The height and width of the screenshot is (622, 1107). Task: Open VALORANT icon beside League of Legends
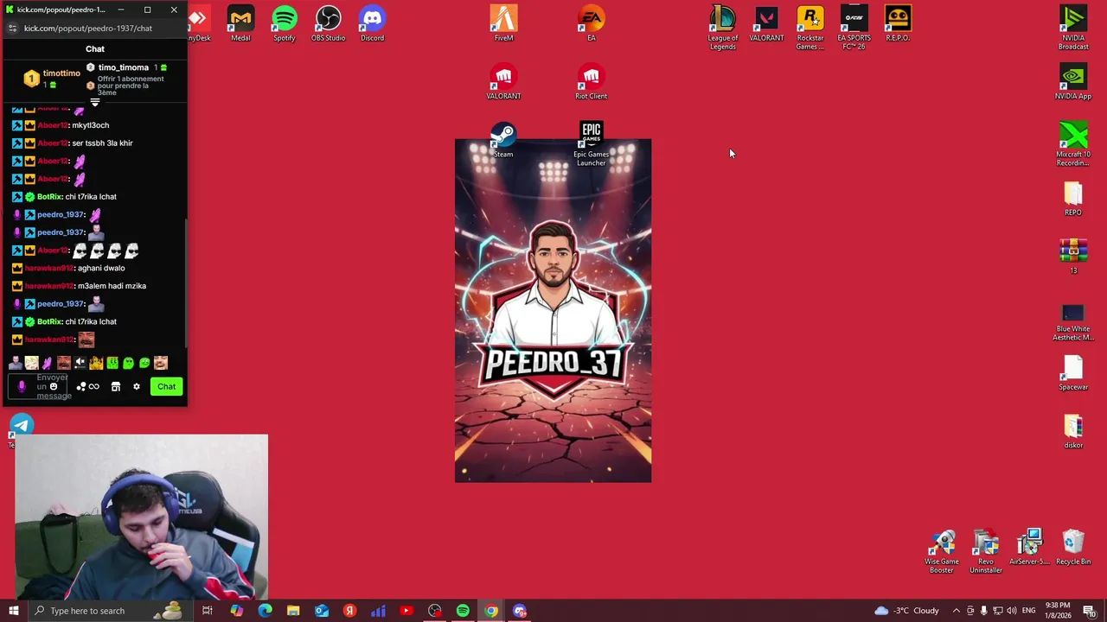point(766,23)
